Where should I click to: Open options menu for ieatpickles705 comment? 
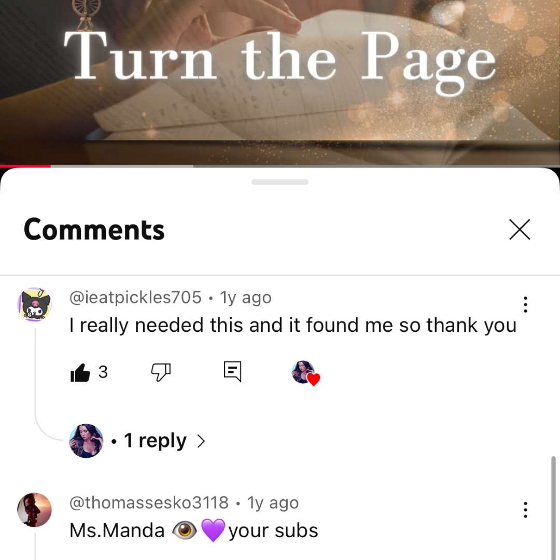click(x=525, y=304)
